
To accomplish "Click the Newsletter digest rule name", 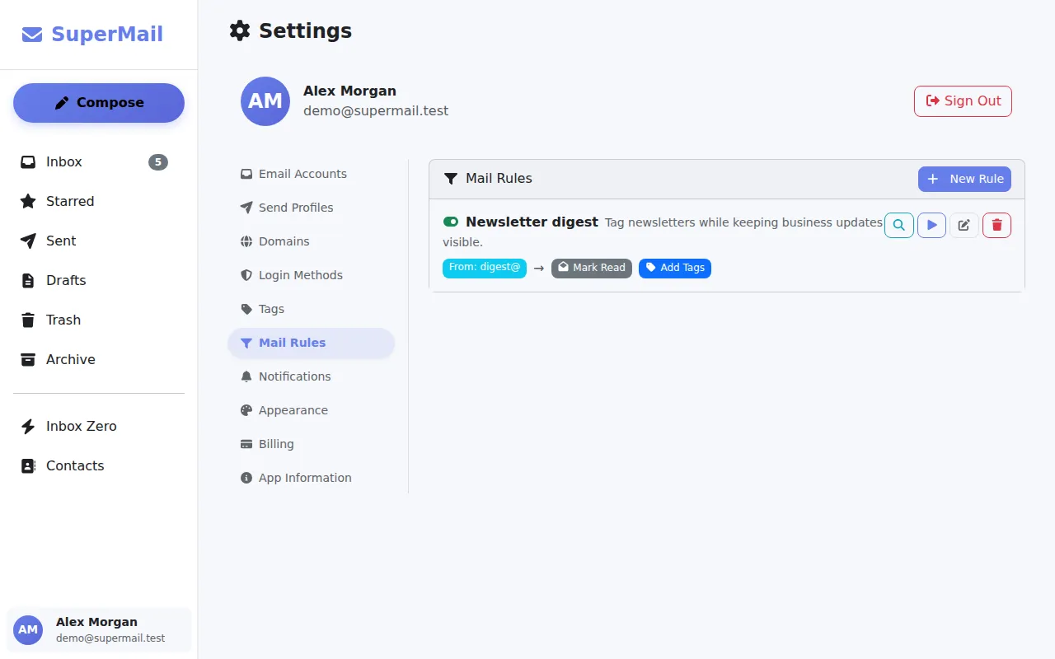I will point(532,222).
